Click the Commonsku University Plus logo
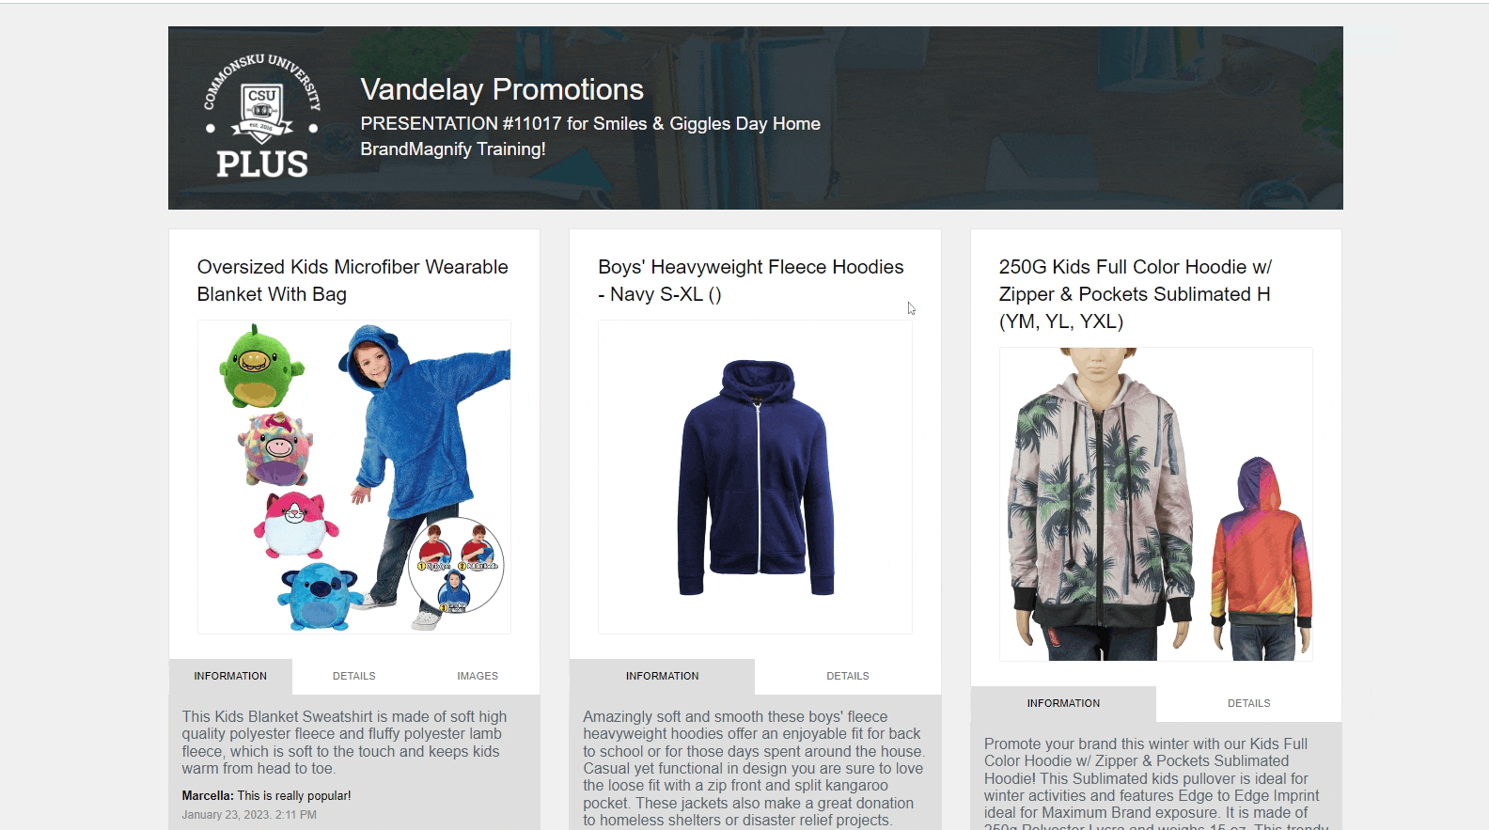The image size is (1489, 830). point(262,117)
